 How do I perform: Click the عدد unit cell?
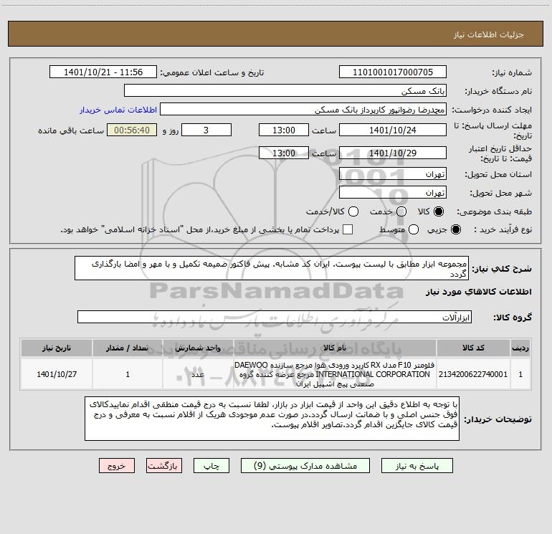[198, 374]
